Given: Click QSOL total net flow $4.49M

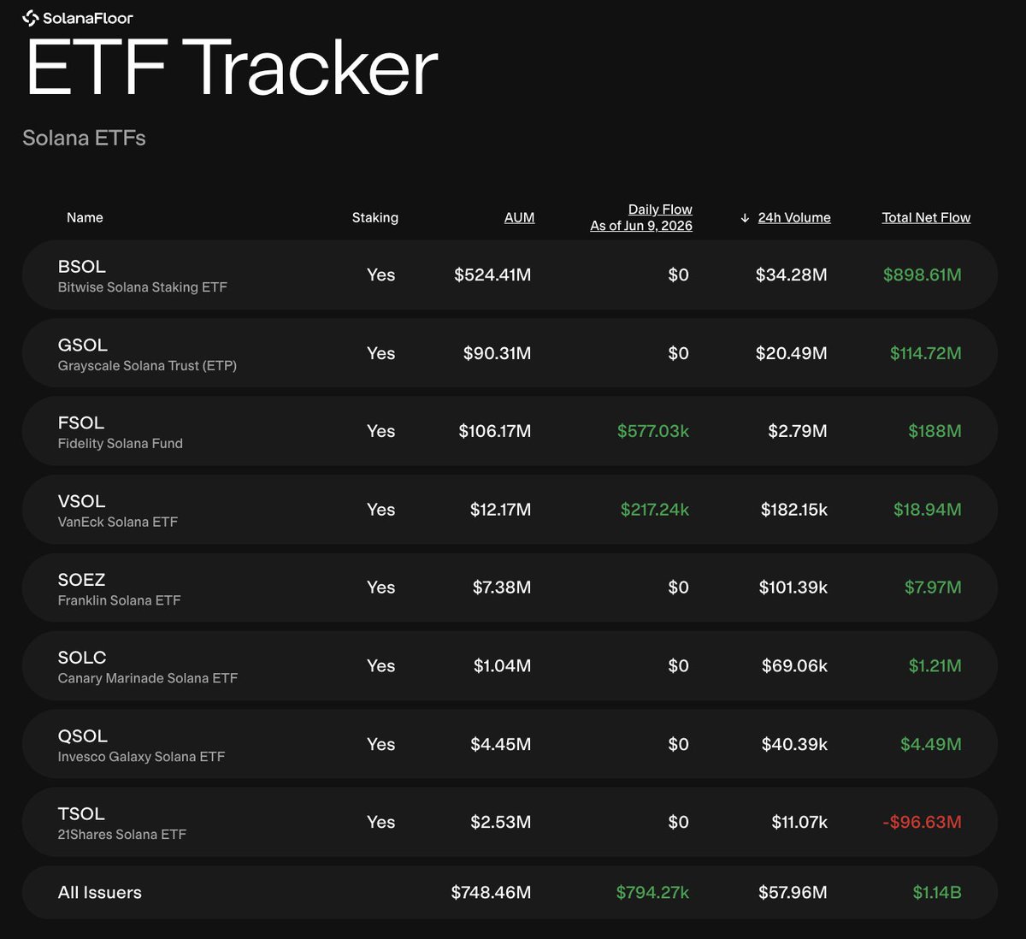Looking at the screenshot, I should [x=931, y=744].
